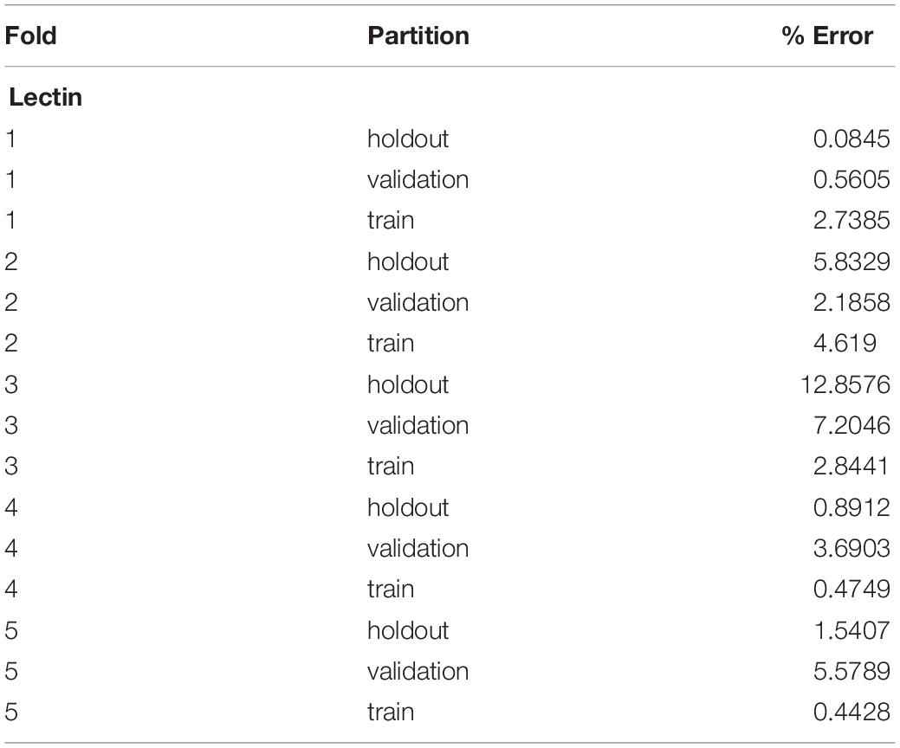Click the 0.5605 validation error
Viewport: 900px width, 748px height.
coord(851,179)
